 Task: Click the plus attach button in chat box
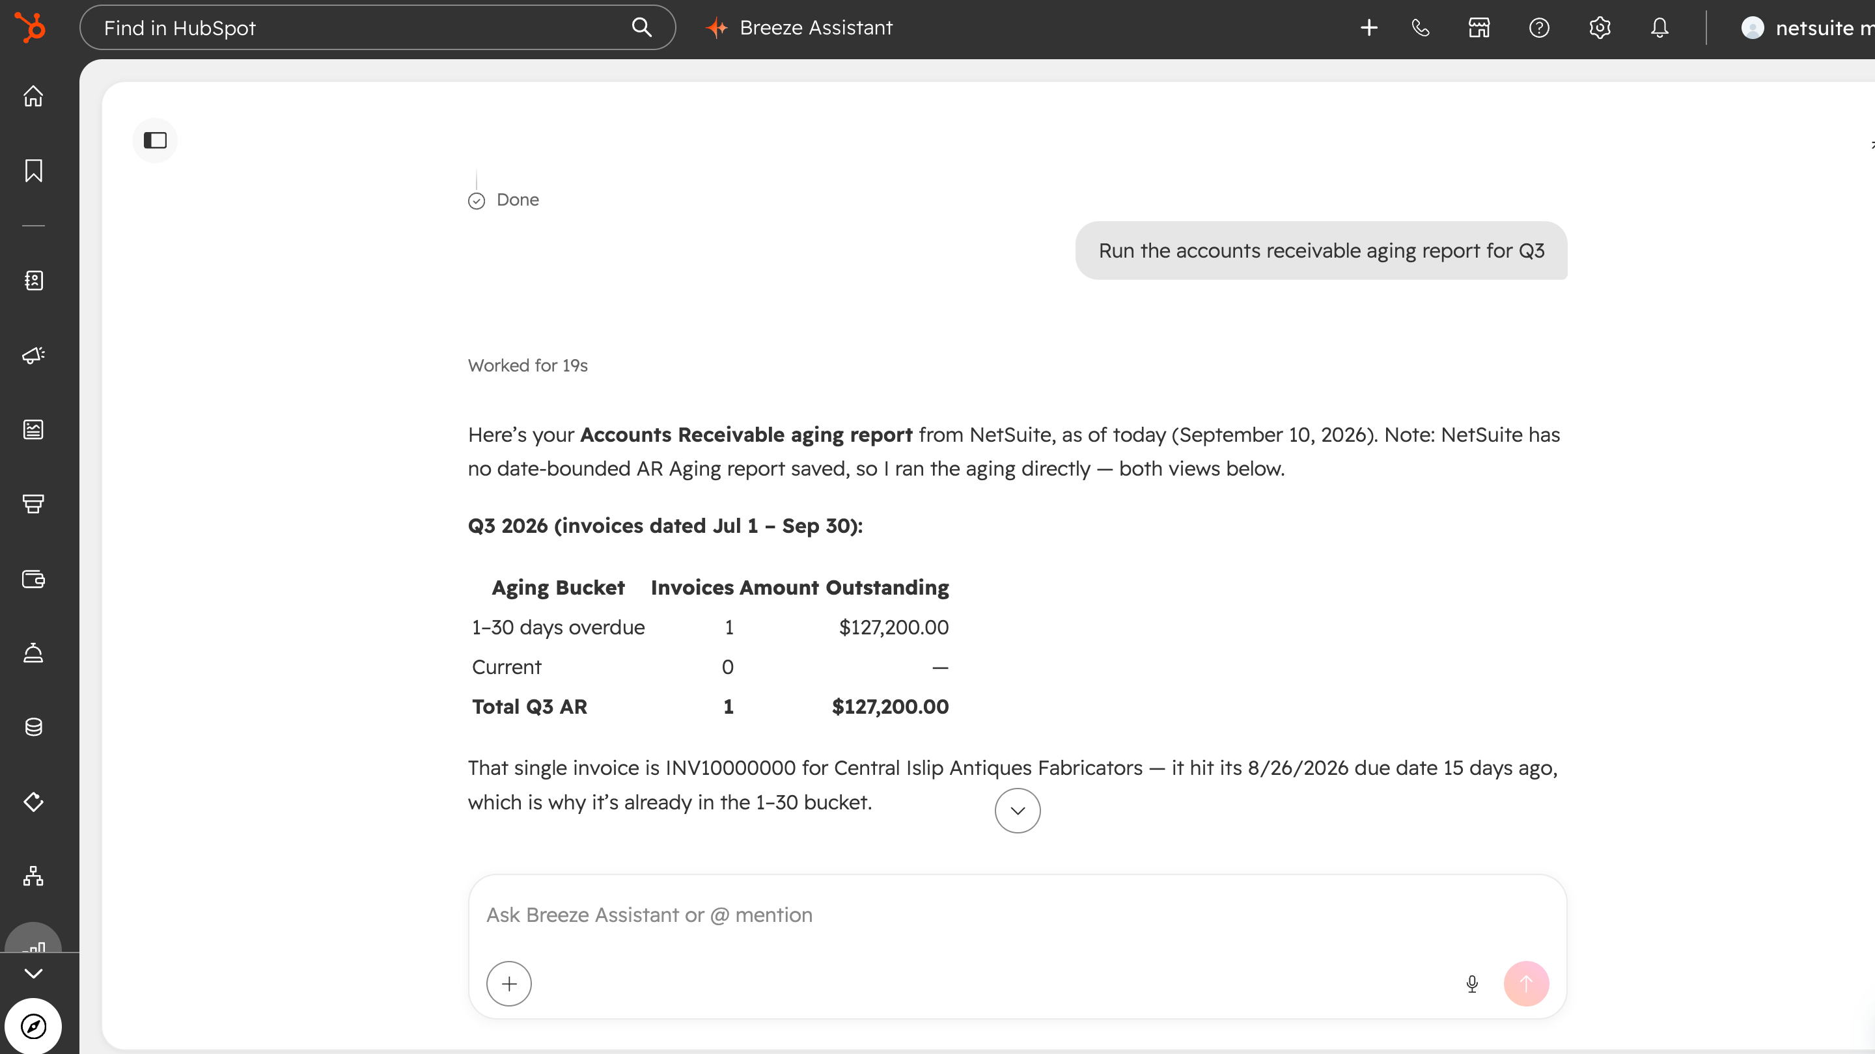coord(508,984)
